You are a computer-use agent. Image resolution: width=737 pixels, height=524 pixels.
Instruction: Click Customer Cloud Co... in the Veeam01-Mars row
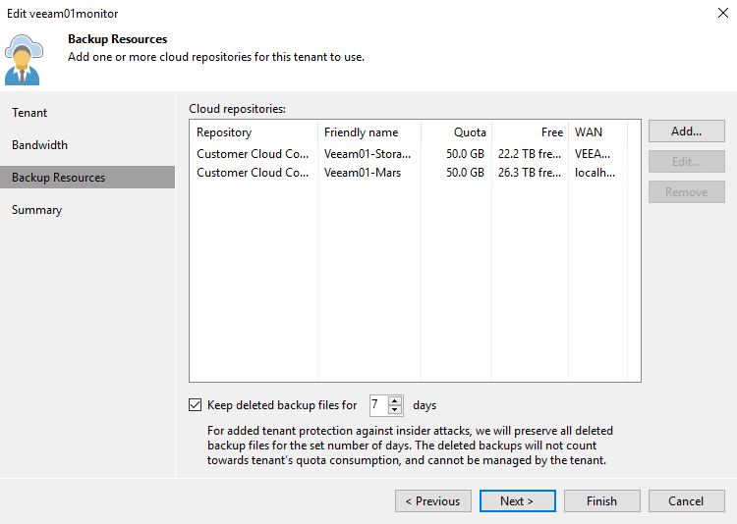pos(253,173)
